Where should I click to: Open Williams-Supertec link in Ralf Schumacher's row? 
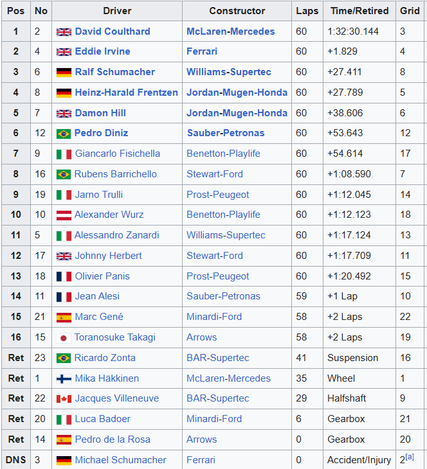pos(229,72)
